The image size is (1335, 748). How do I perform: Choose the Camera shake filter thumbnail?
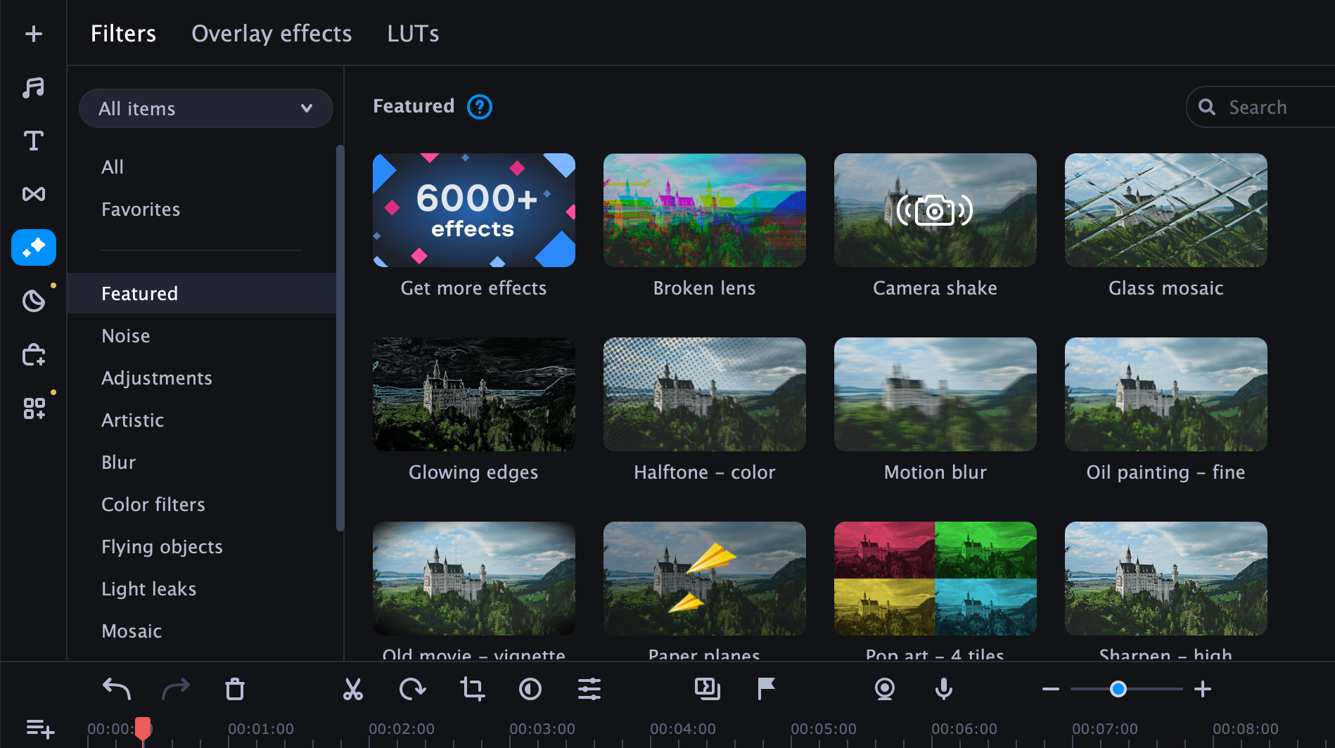(935, 210)
